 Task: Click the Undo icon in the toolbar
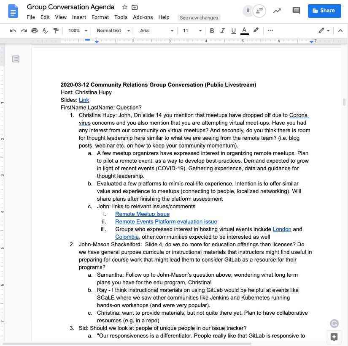[13, 30]
